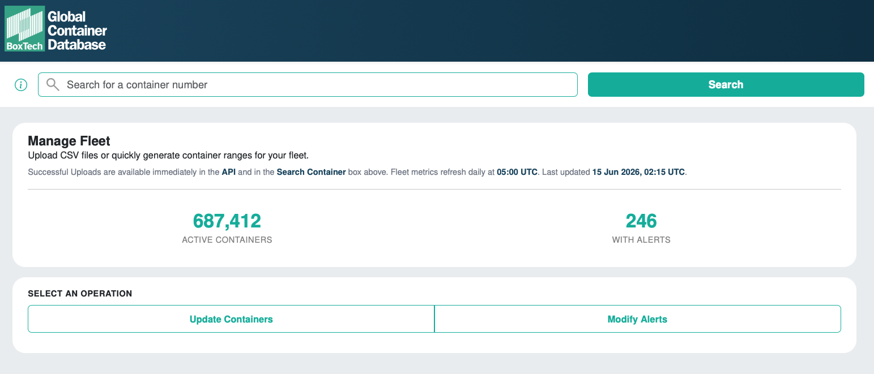Select the Modify Alerts operation
This screenshot has height=374, width=874.
[x=637, y=319]
